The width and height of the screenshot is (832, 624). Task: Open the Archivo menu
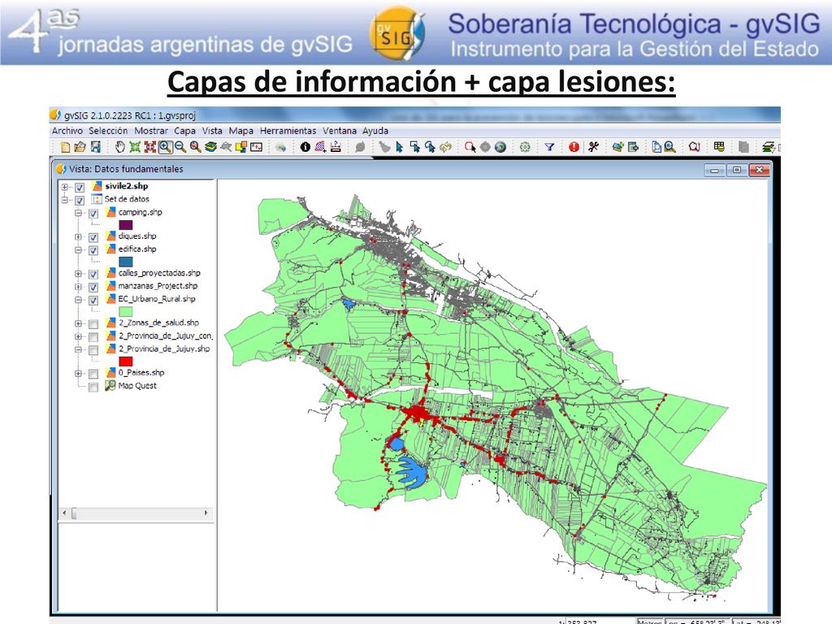click(67, 131)
